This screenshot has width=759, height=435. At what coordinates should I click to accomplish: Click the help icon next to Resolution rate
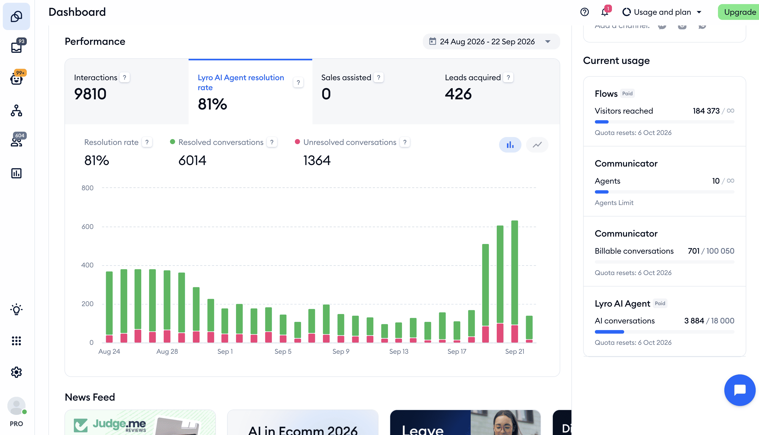tap(147, 142)
